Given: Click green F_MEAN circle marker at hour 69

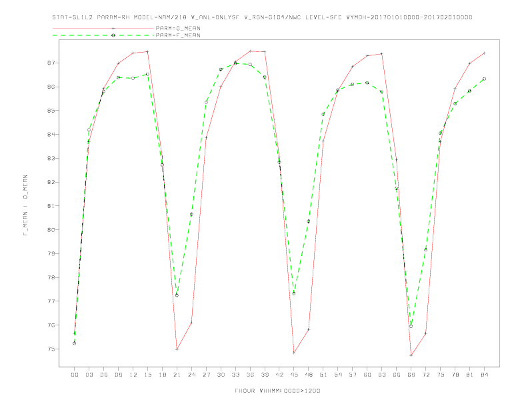Looking at the screenshot, I should click(411, 326).
